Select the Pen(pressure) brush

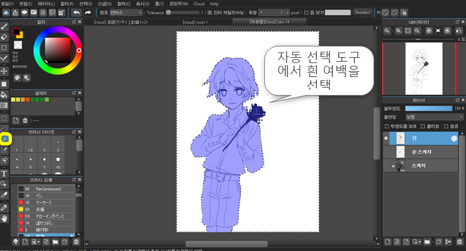click(x=46, y=189)
